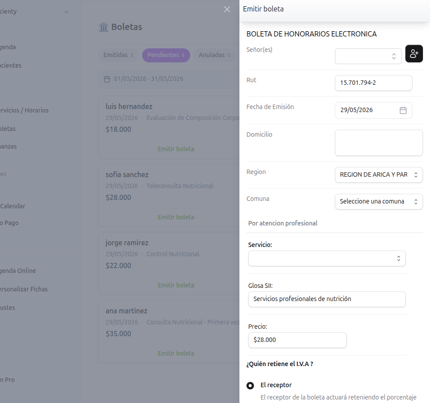This screenshot has width=430, height=403.
Task: Select El receptor radio option
Action: [x=250, y=385]
